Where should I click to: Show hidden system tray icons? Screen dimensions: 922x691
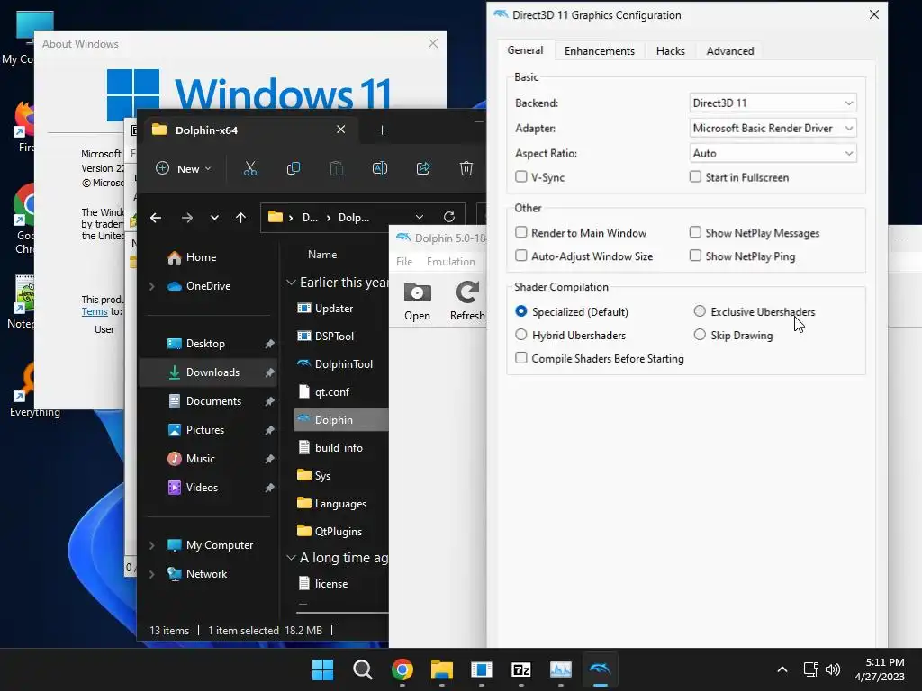(782, 669)
